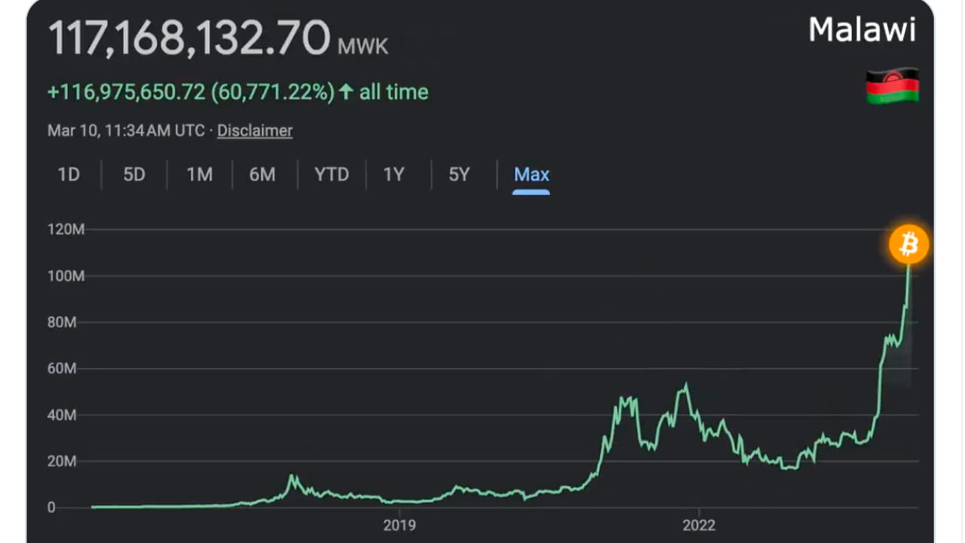Open the Disclaimer link

pos(255,130)
